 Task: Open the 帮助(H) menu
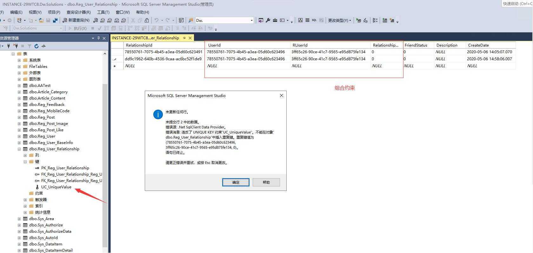(143, 12)
